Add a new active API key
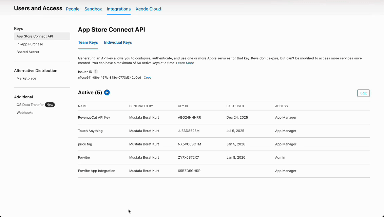 coord(107,92)
